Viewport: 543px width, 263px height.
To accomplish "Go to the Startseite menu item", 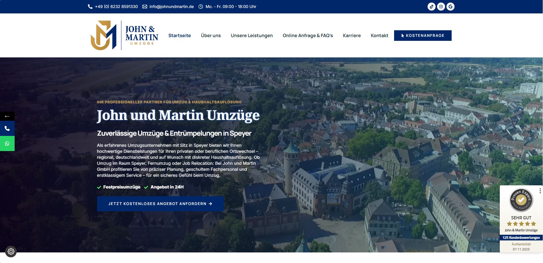I will point(180,35).
